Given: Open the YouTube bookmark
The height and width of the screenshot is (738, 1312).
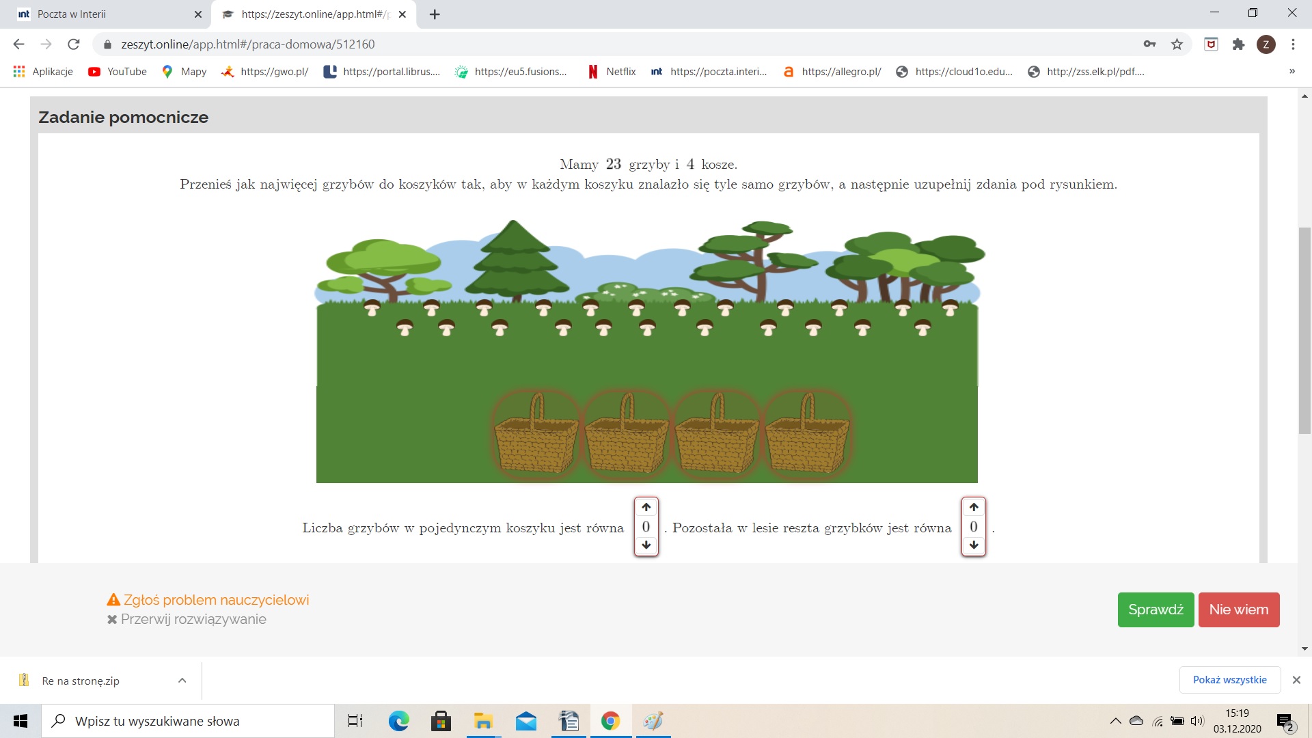Looking at the screenshot, I should [118, 72].
